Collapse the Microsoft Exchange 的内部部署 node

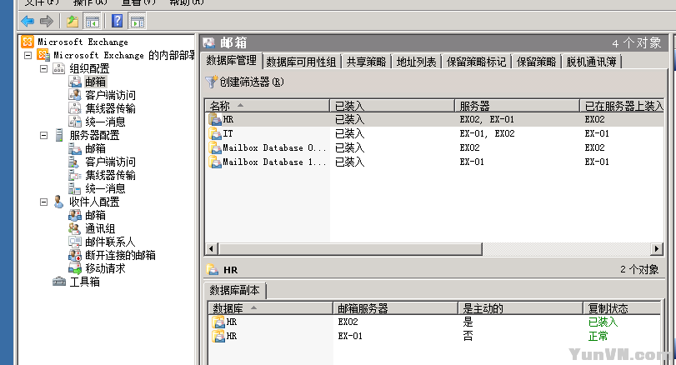28,55
